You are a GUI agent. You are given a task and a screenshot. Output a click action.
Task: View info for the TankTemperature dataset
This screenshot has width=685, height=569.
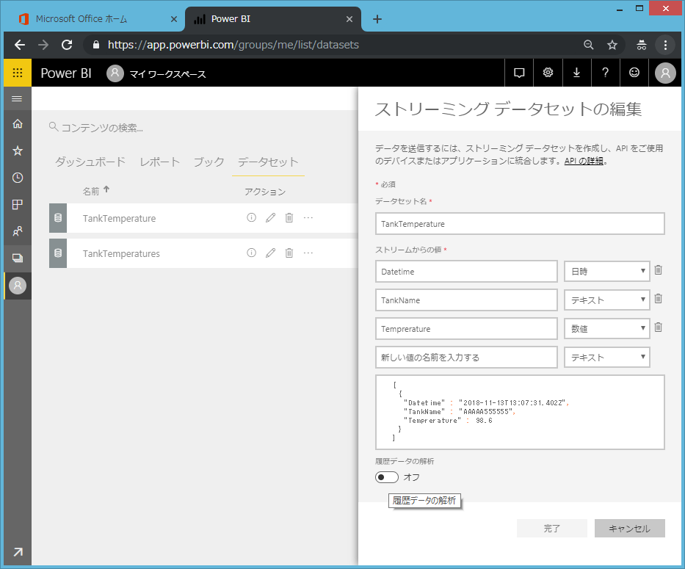(251, 217)
